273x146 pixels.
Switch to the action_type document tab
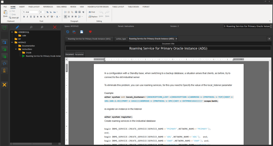121,39
